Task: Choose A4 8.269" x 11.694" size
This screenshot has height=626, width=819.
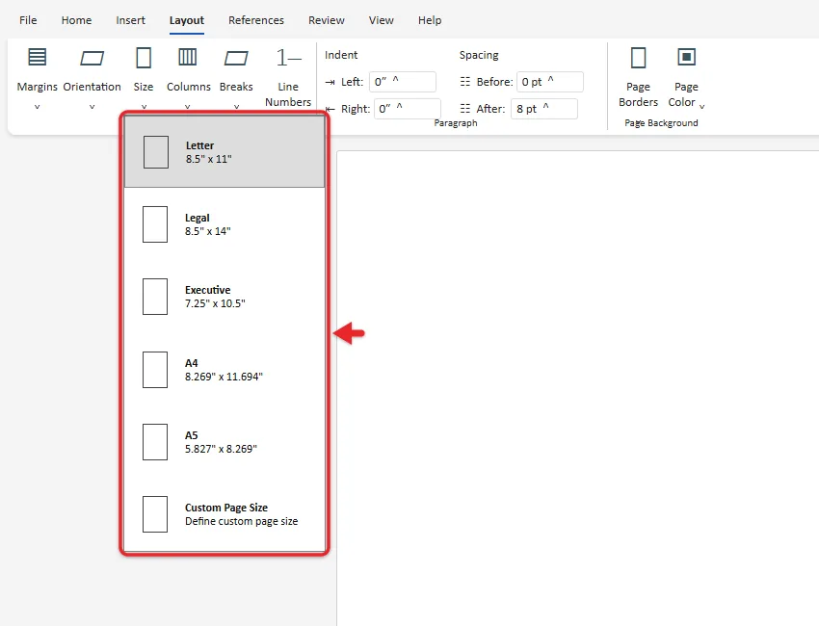Action: [225, 370]
